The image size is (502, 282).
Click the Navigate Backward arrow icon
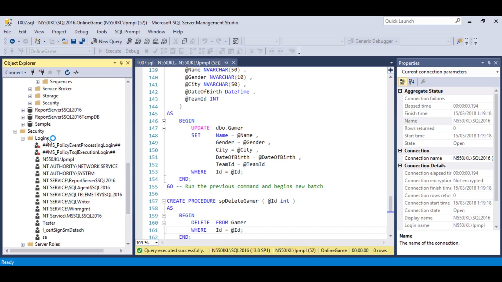[12, 41]
